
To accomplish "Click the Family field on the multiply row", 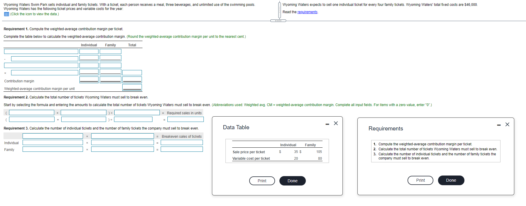I will click(x=111, y=72).
